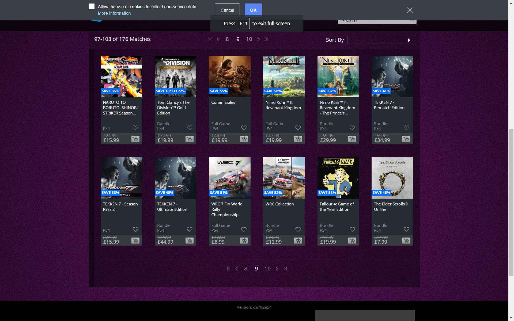
Task: Go to previous page in top pagination
Action: click(x=218, y=39)
